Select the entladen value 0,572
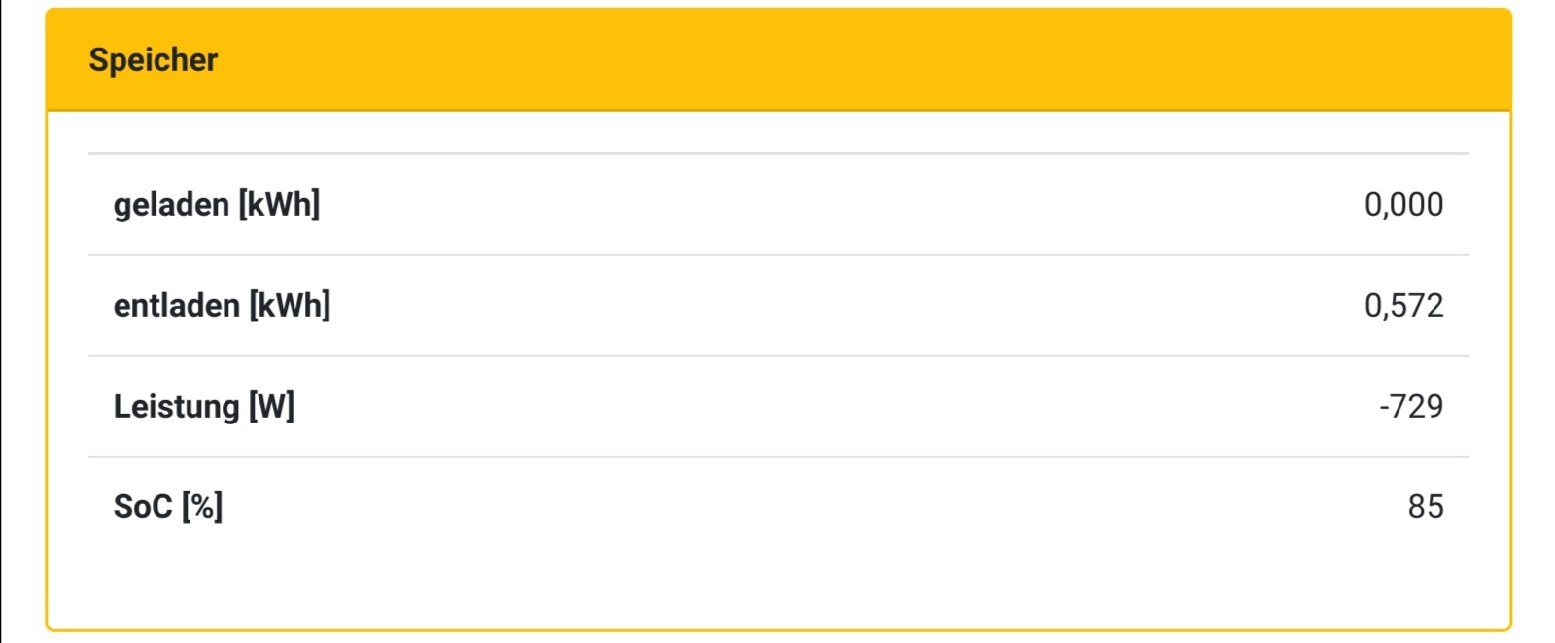The width and height of the screenshot is (1555, 643). click(1403, 306)
